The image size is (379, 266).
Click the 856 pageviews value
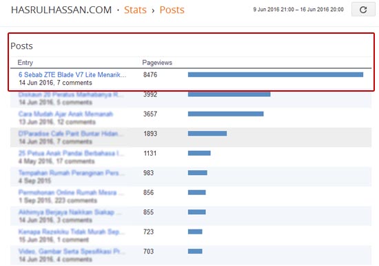(x=148, y=192)
